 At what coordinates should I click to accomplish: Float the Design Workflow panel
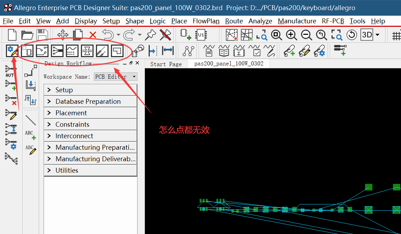pyautogui.click(x=131, y=63)
